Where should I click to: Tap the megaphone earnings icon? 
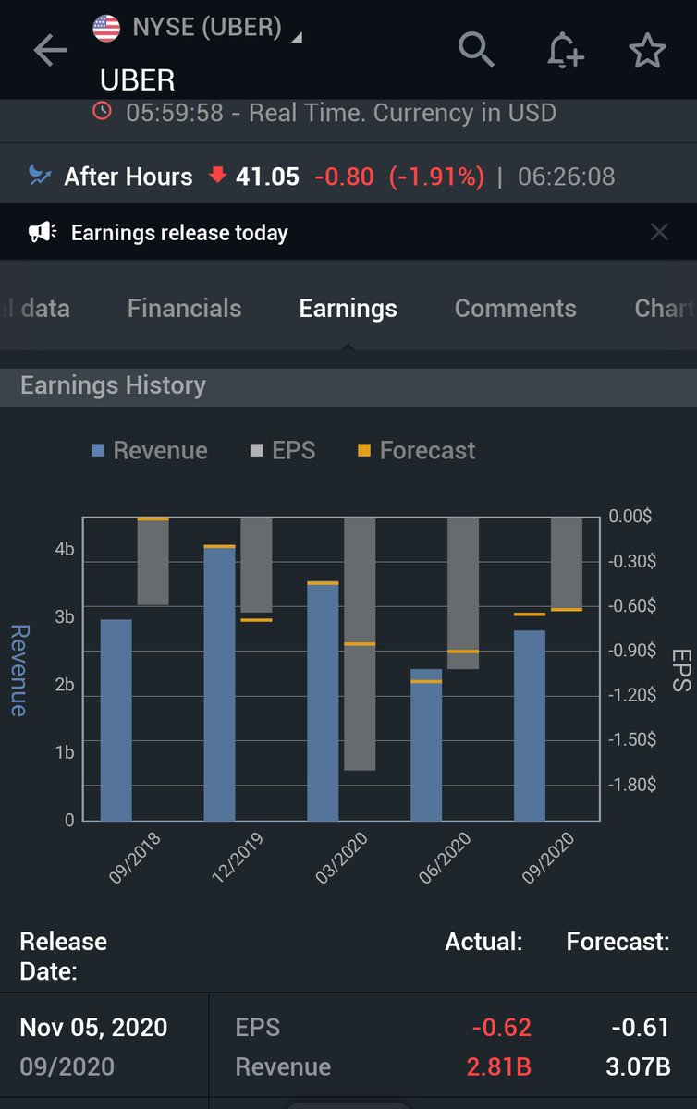coord(43,232)
